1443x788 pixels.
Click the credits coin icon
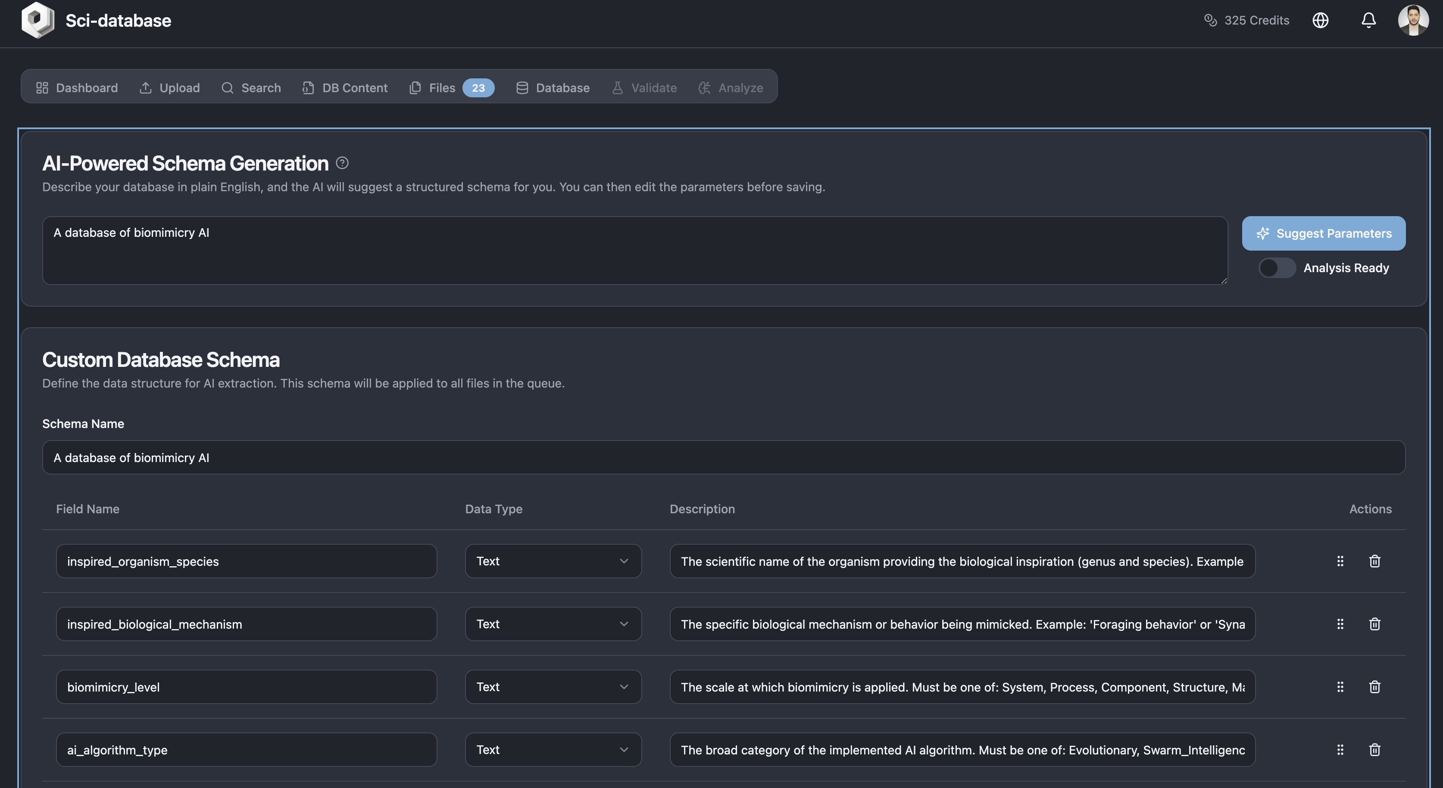pyautogui.click(x=1211, y=20)
